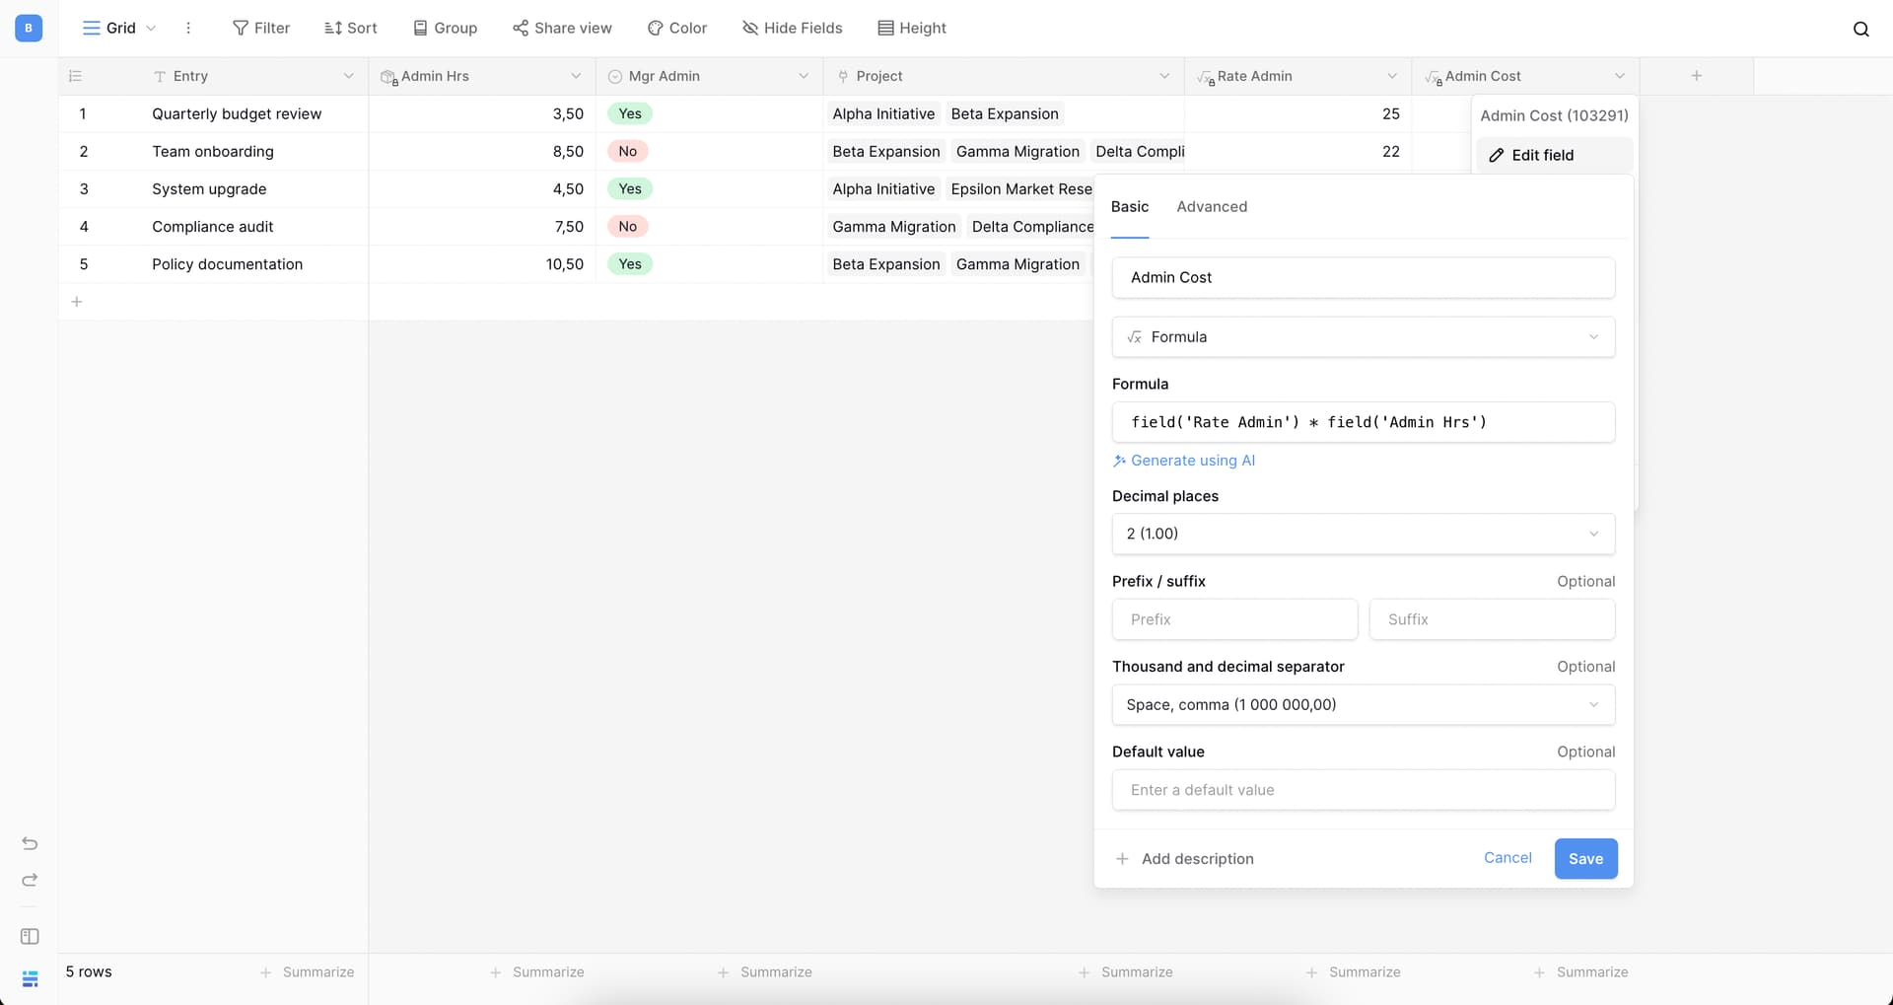
Task: Open the Filter funnel tool
Action: [260, 28]
